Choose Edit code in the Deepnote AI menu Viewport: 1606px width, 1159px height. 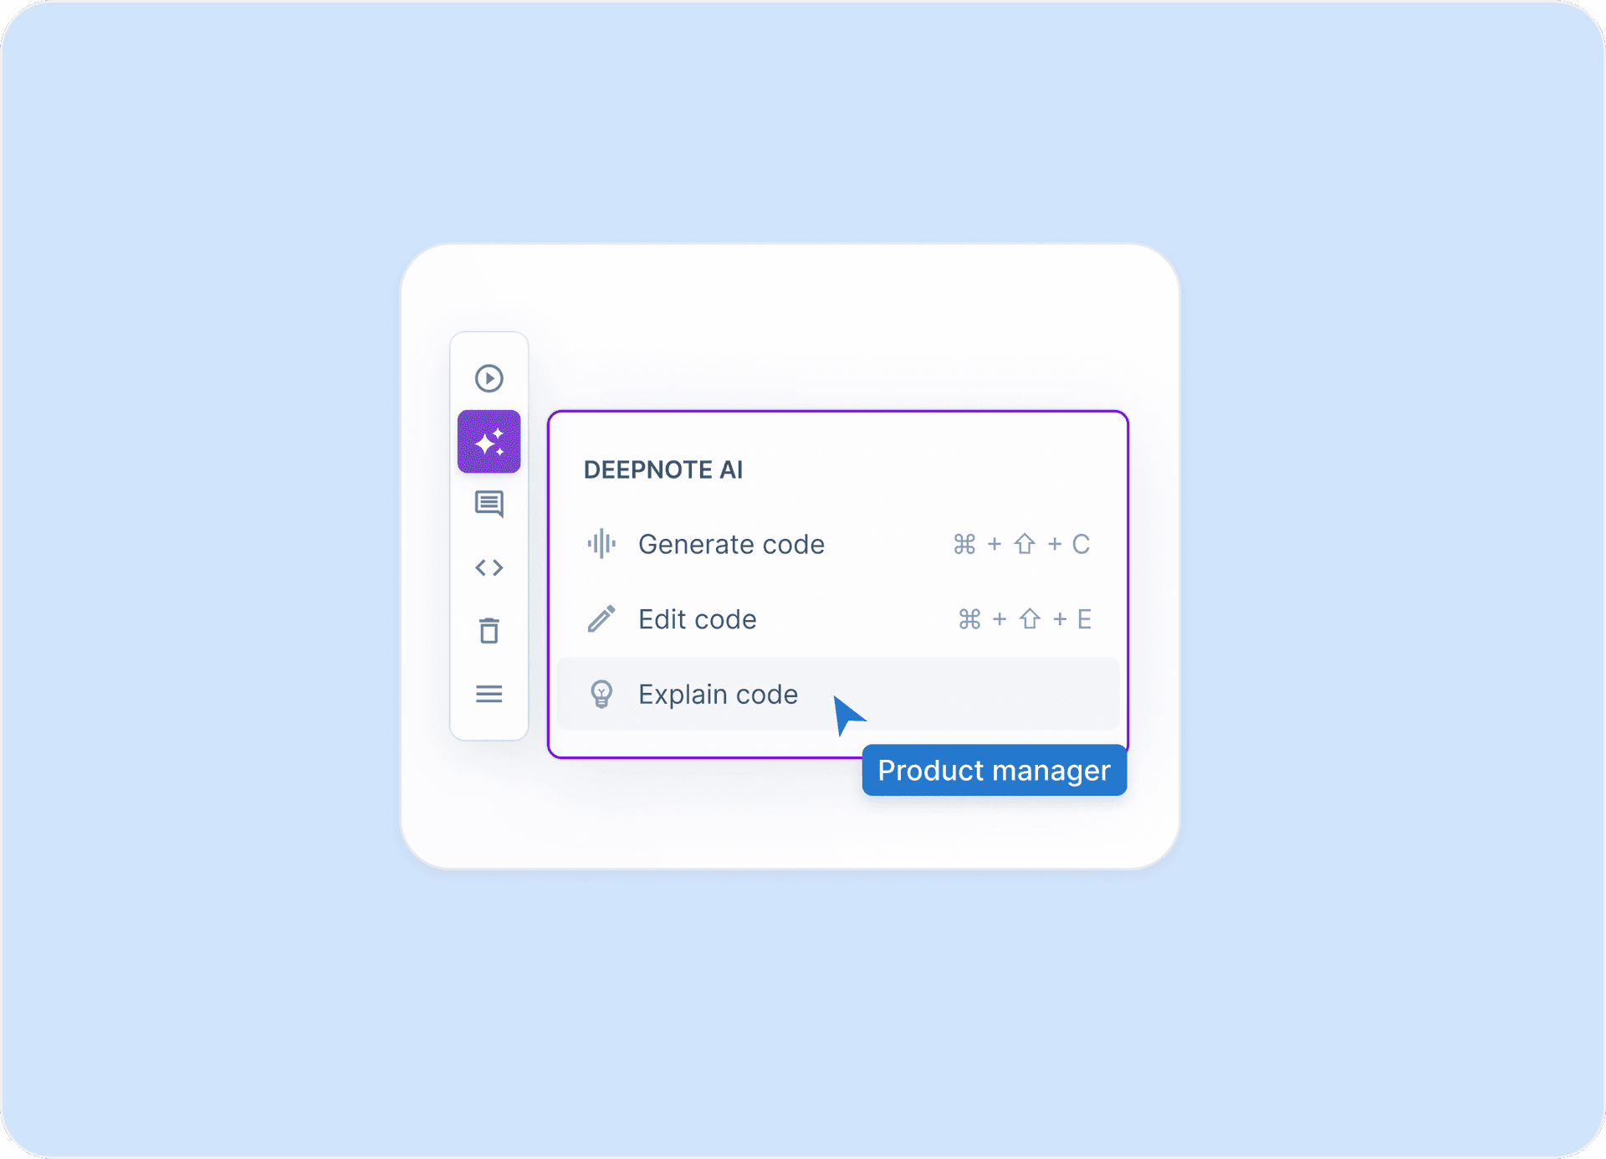coord(698,619)
